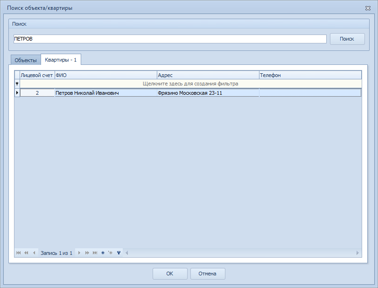The height and width of the screenshot is (288, 378).
Task: Jump forward one page in navigator
Action: (x=87, y=253)
